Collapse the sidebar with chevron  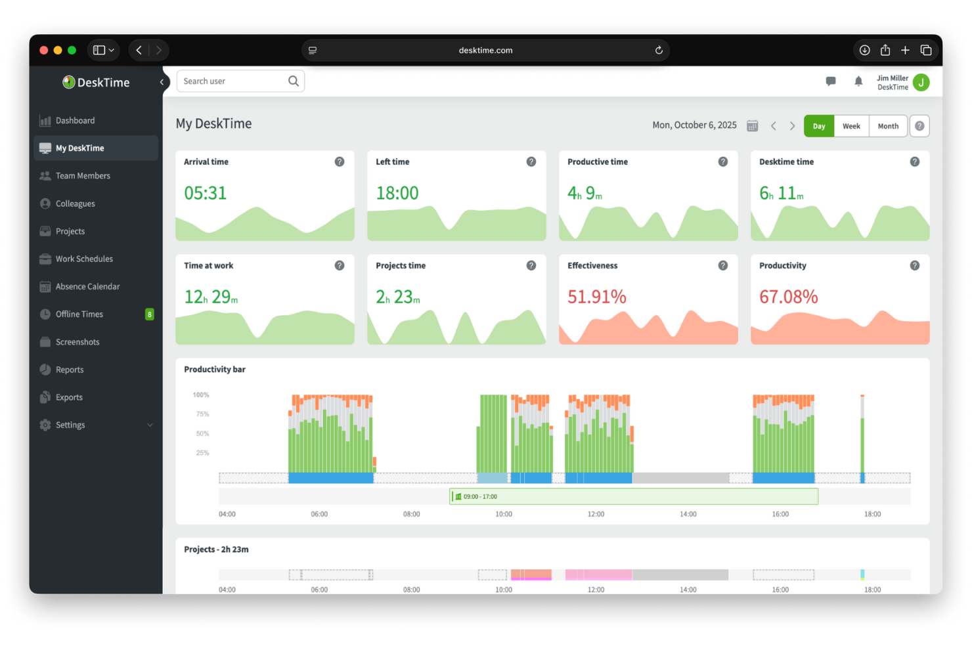click(162, 82)
